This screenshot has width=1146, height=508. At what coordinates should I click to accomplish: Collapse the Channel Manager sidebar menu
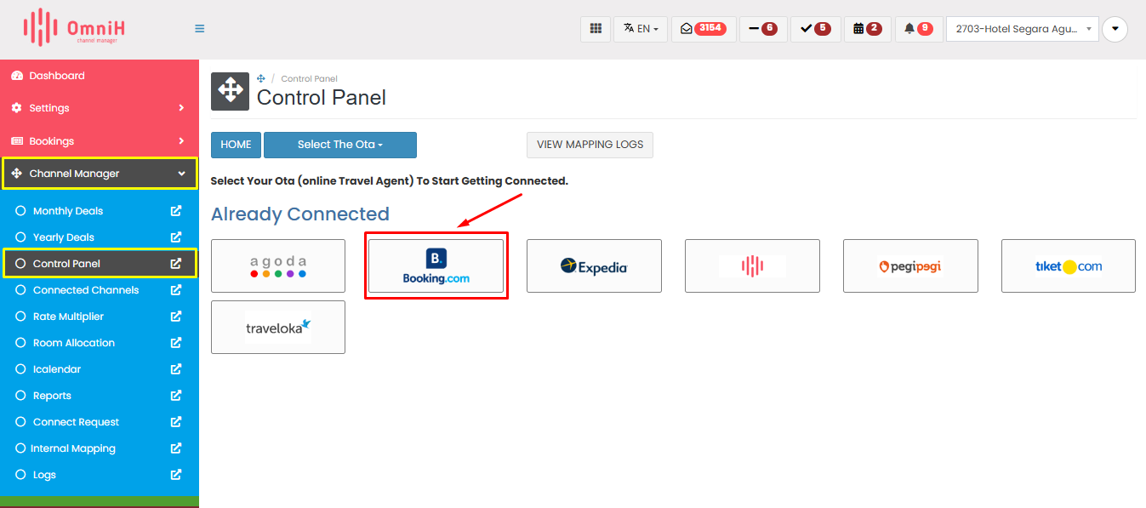[x=100, y=174]
